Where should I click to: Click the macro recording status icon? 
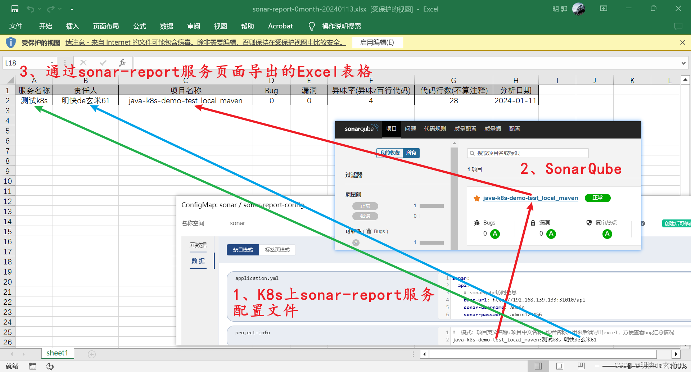tap(32, 366)
